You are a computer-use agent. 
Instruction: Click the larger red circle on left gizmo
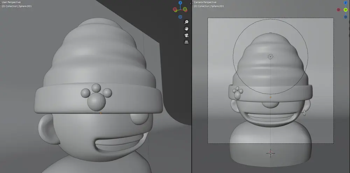(x=176, y=8)
